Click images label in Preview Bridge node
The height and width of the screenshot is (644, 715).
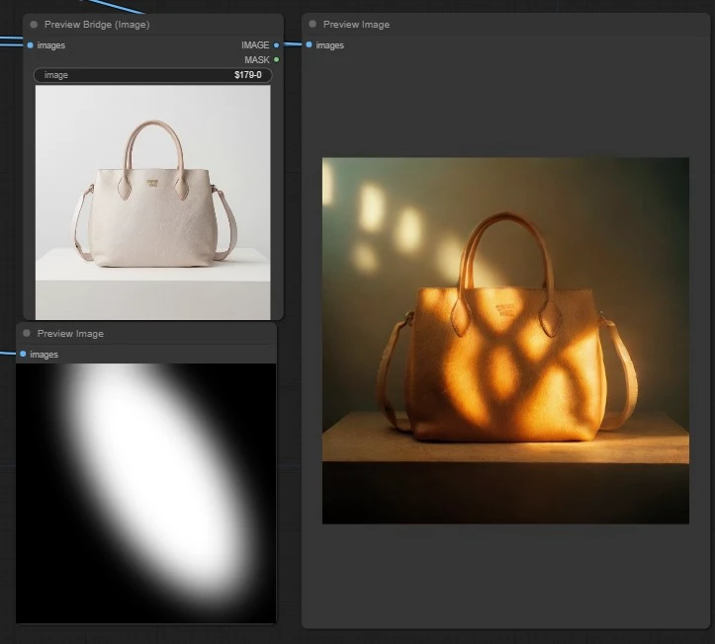pos(51,45)
